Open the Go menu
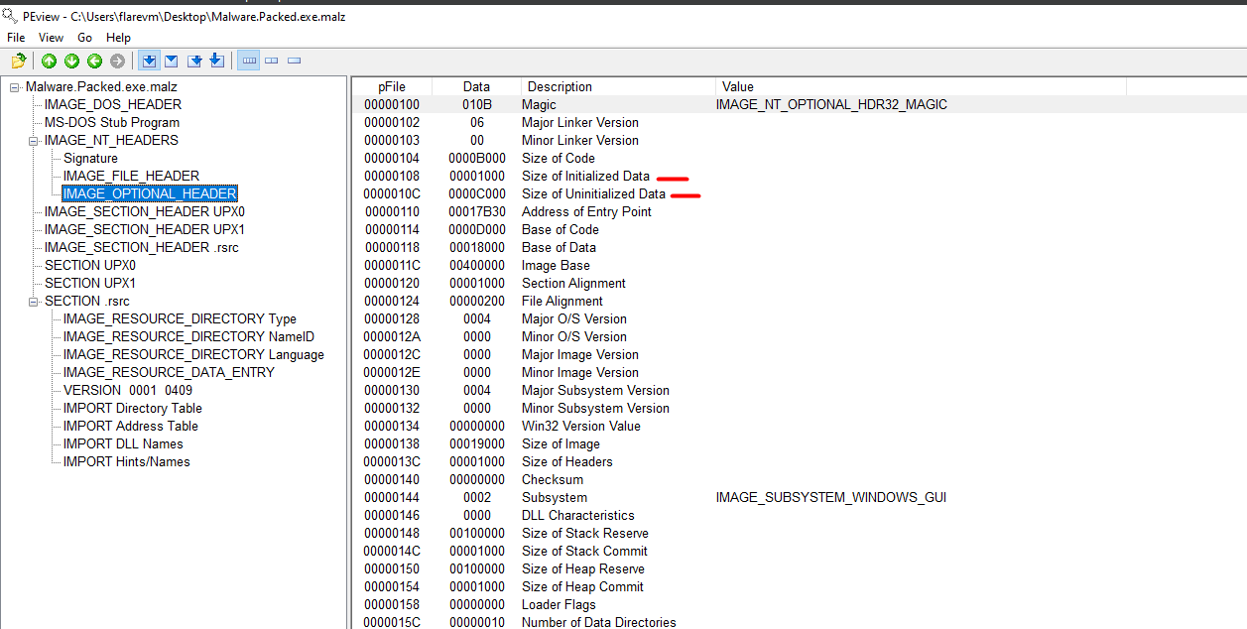The height and width of the screenshot is (629, 1247). (x=85, y=38)
